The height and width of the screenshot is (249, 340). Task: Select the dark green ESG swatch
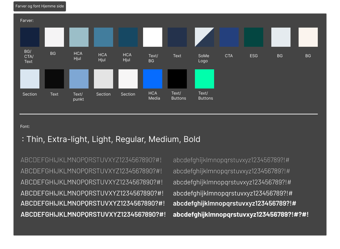pos(253,37)
